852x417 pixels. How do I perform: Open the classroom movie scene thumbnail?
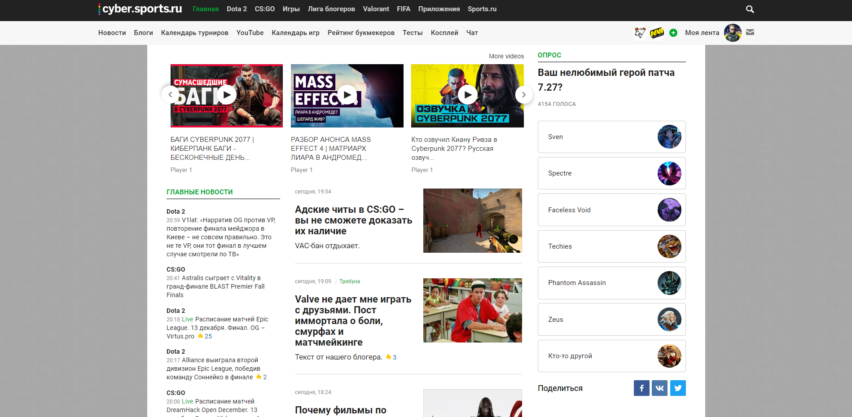click(473, 310)
